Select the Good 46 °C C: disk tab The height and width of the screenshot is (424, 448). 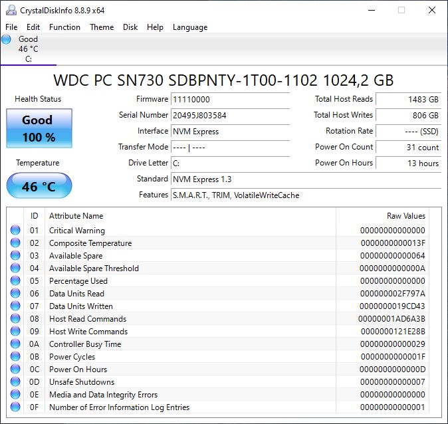[29, 49]
